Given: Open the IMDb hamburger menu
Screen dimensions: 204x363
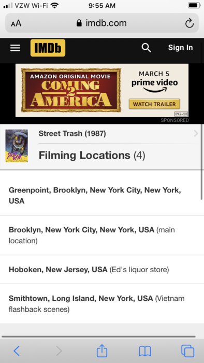Looking at the screenshot, I should pos(15,48).
